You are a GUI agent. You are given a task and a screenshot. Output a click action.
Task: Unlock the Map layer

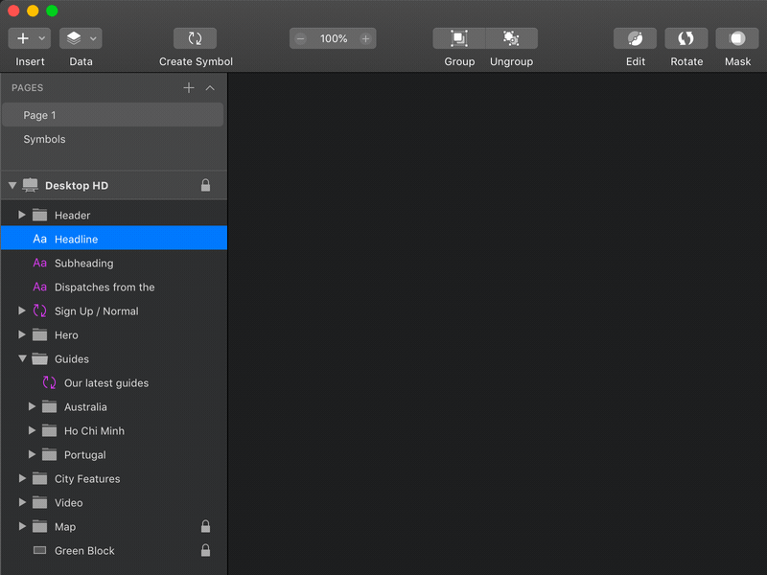pyautogui.click(x=205, y=526)
